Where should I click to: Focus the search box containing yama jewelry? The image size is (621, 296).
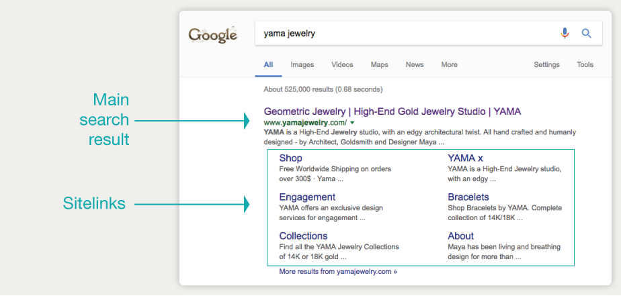click(429, 34)
